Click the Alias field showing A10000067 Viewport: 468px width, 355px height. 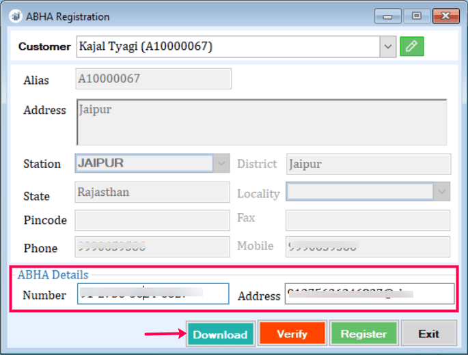click(x=154, y=79)
